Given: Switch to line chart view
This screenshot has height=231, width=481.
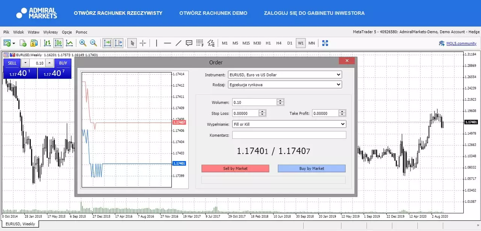Looking at the screenshot, I should tap(70, 43).
